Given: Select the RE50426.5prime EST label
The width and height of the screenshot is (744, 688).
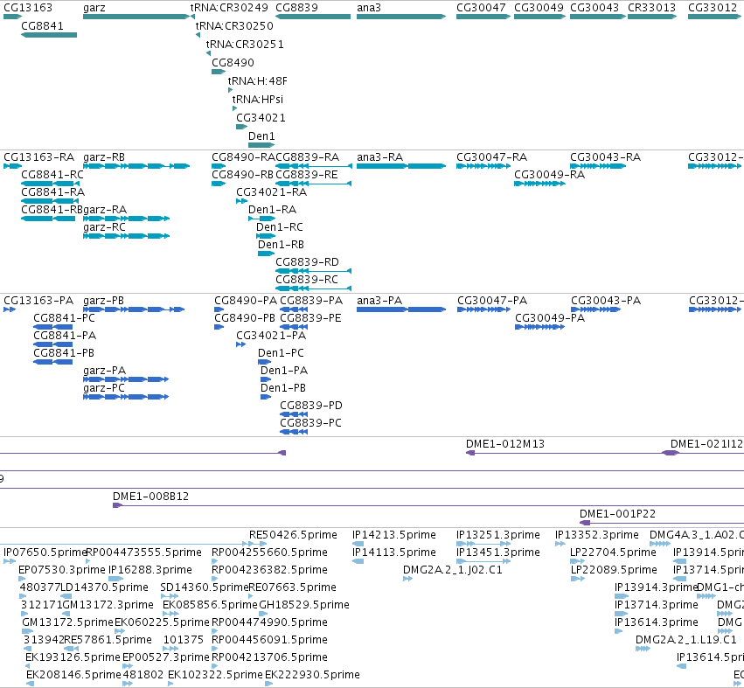Looking at the screenshot, I should coord(293,535).
